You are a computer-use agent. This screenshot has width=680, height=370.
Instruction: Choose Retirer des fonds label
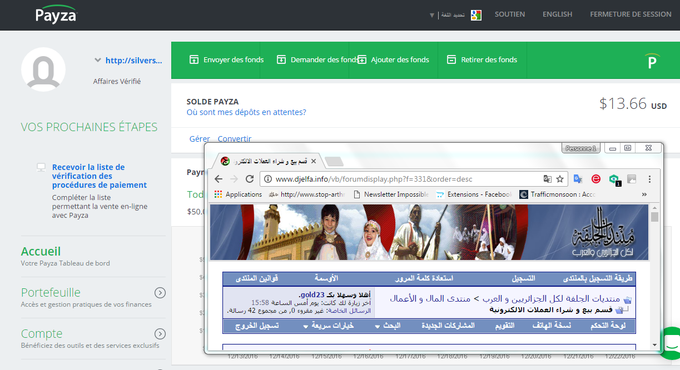point(489,59)
